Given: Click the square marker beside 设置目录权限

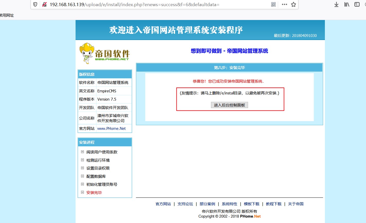Looking at the screenshot, I should click(x=83, y=168).
